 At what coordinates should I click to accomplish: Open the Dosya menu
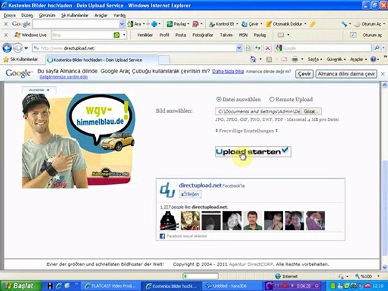[10, 15]
